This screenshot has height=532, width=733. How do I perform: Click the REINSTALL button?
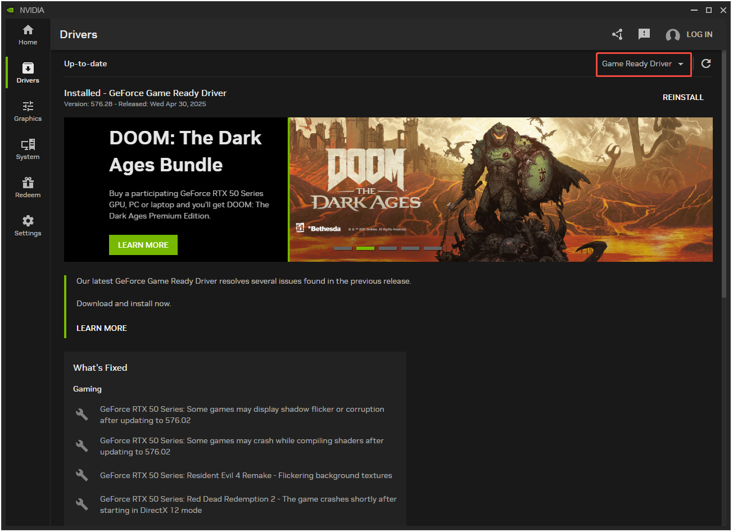coord(683,97)
